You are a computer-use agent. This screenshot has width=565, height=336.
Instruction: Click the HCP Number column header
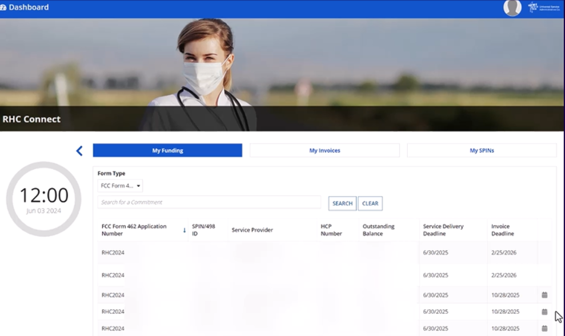coord(331,230)
